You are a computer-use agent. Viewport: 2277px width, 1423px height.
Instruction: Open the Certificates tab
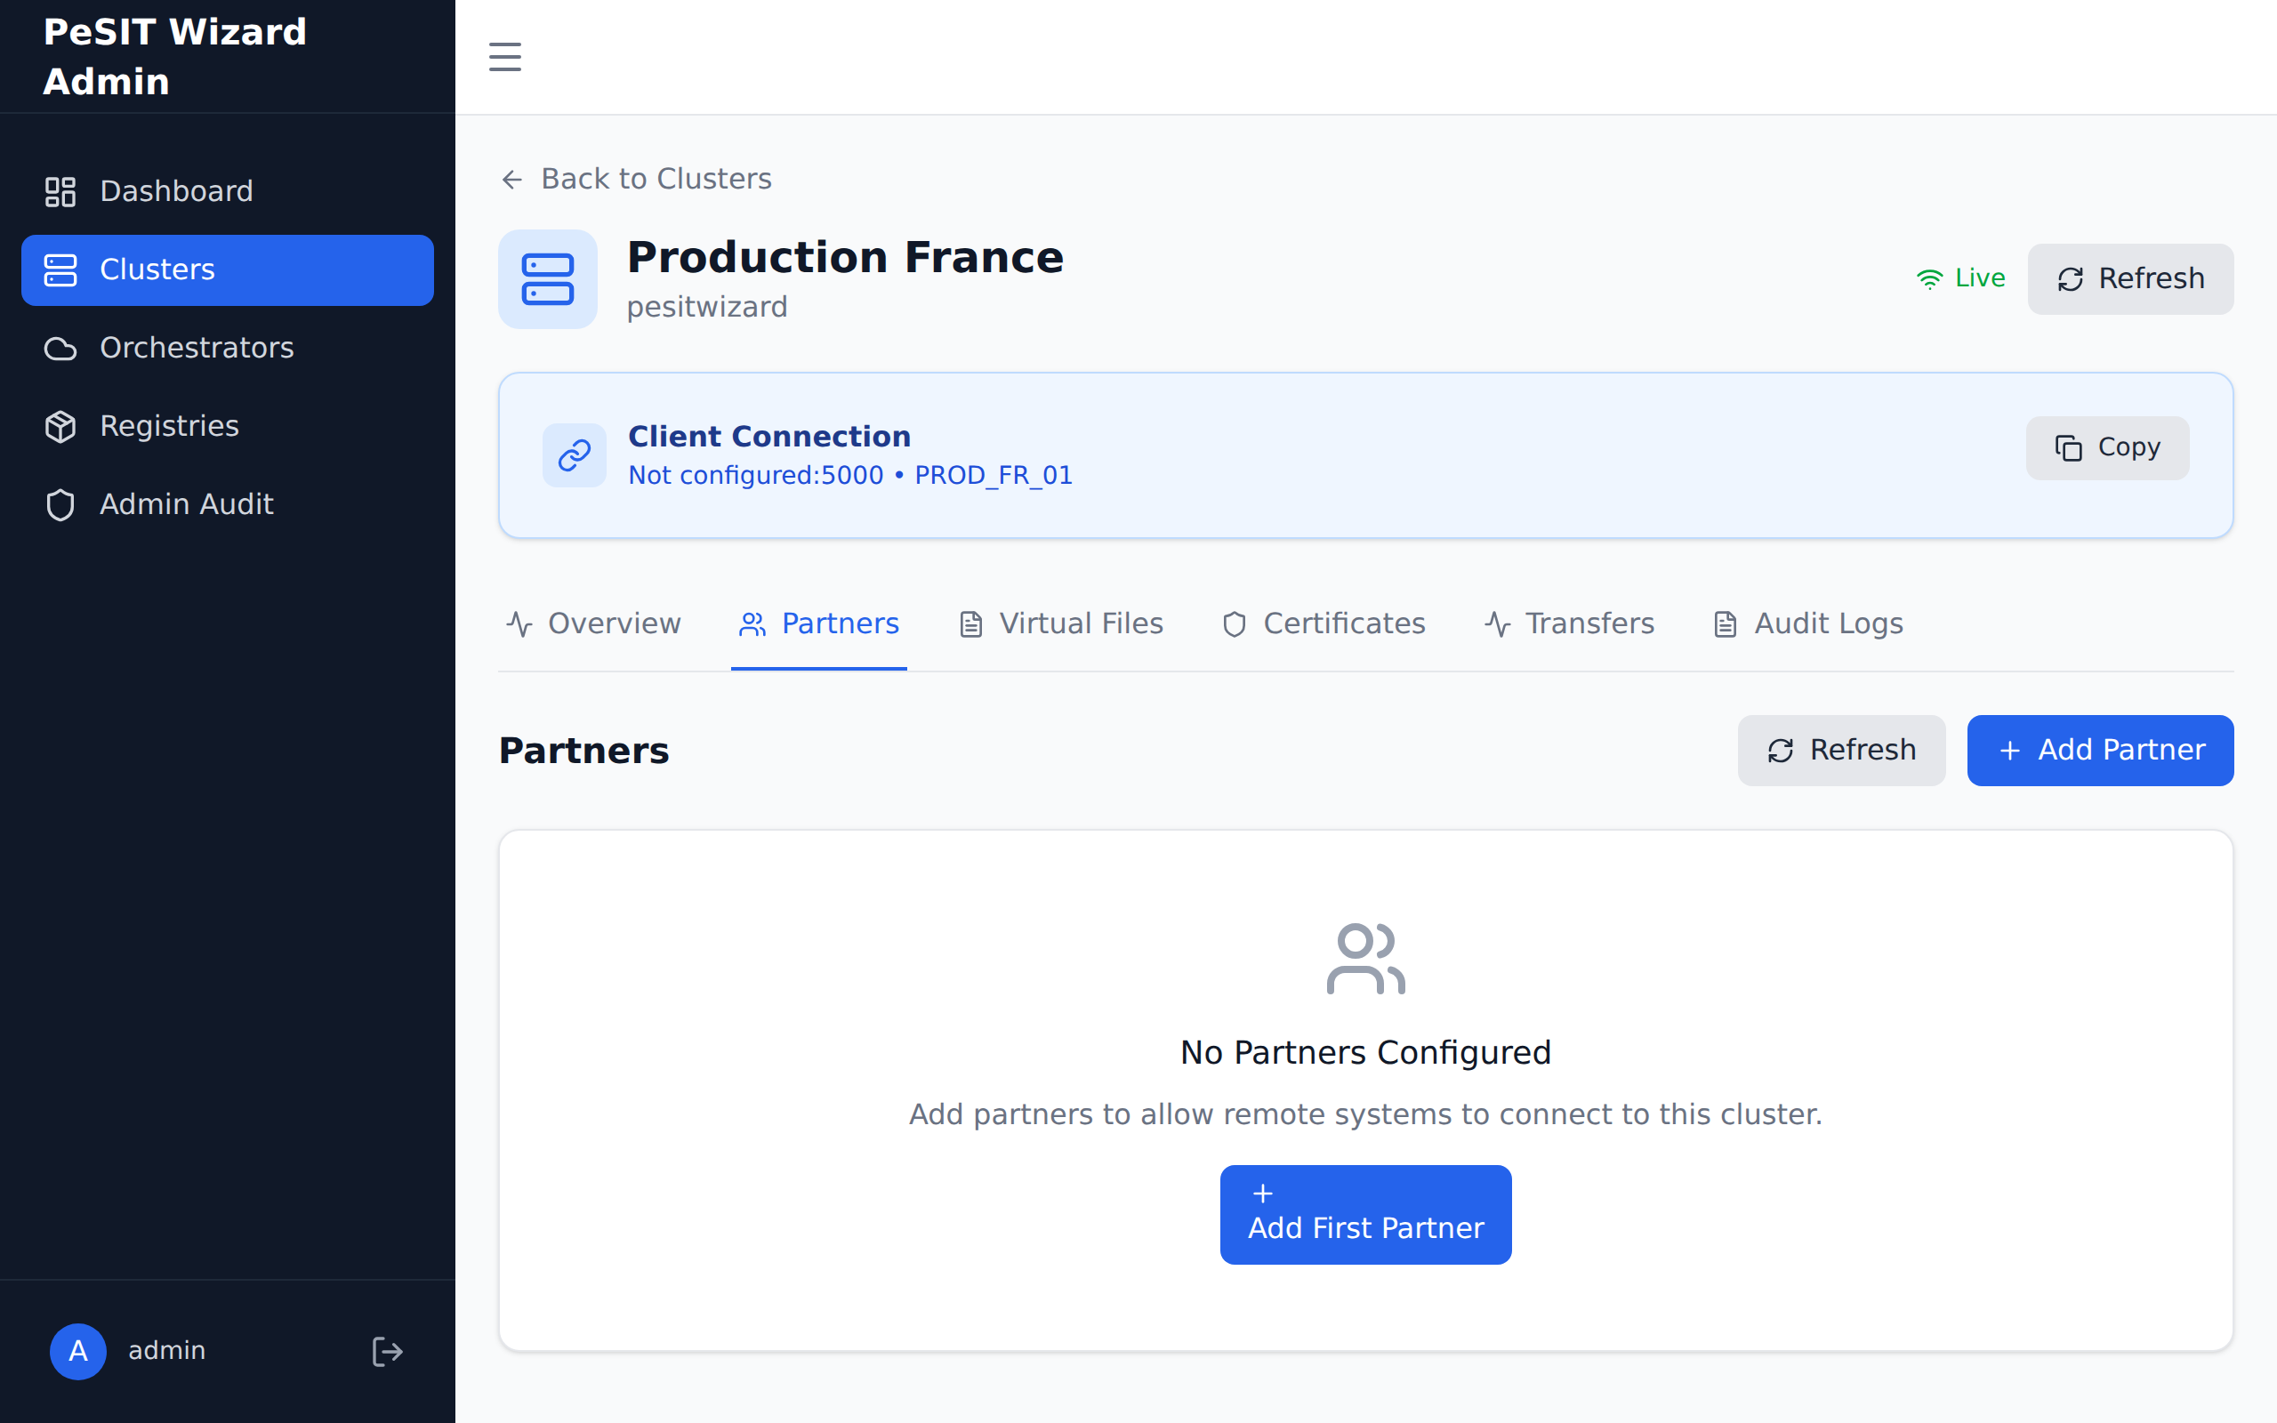(x=1324, y=624)
